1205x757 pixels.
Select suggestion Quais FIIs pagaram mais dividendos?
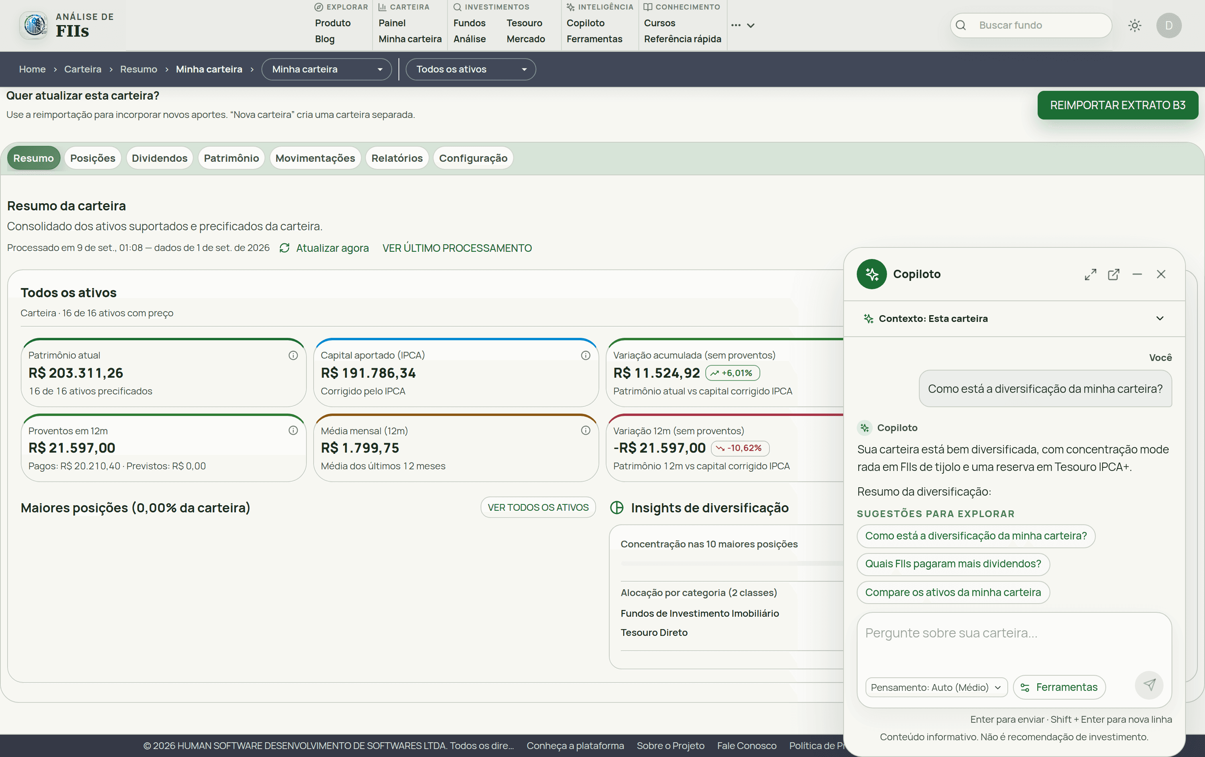(x=953, y=564)
